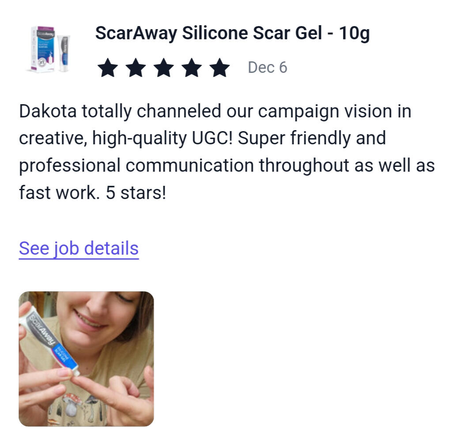The width and height of the screenshot is (475, 440).
Task: Click the first rating star
Action: pyautogui.click(x=108, y=68)
